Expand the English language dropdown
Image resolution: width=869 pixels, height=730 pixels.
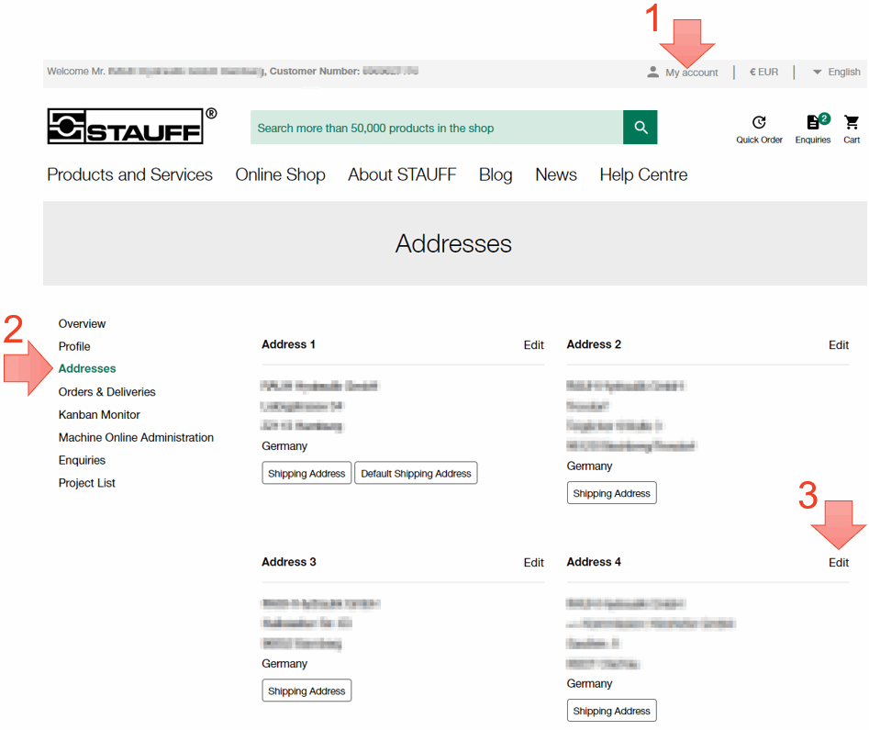[836, 73]
